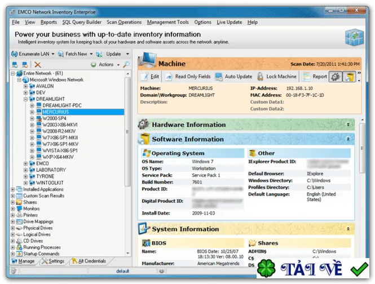The height and width of the screenshot is (284, 375).
Task: Select Drive Mappings node
Action: [38, 221]
